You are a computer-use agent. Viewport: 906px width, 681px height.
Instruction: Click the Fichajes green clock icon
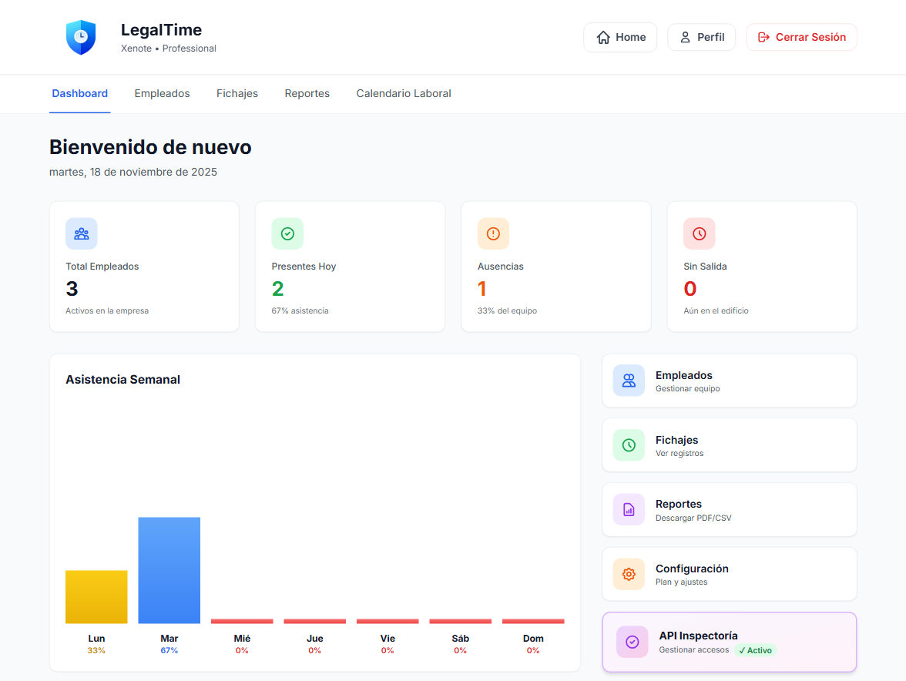click(x=629, y=445)
